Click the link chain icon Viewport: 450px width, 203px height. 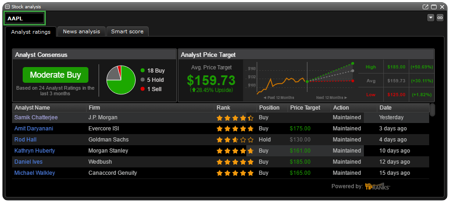440,18
